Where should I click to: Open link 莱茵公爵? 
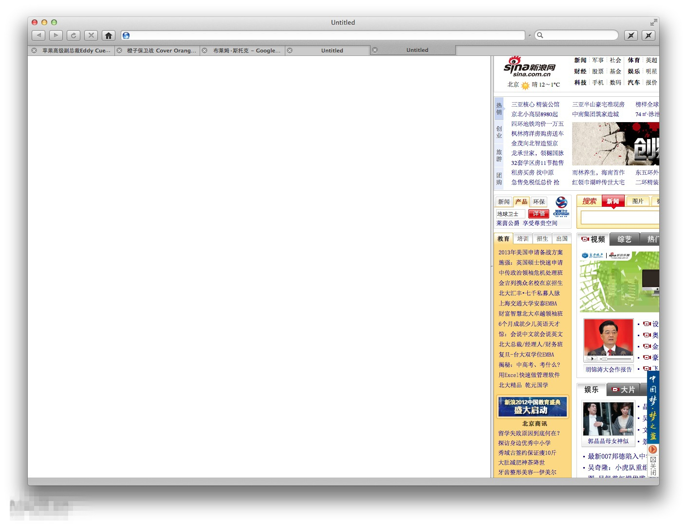pos(508,223)
